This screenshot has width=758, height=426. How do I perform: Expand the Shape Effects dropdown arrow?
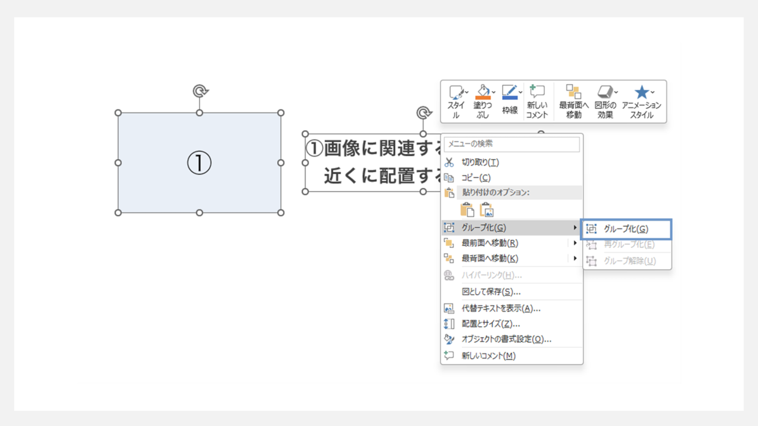(x=616, y=92)
